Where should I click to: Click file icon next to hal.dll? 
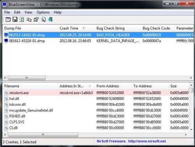[x=6, y=99]
